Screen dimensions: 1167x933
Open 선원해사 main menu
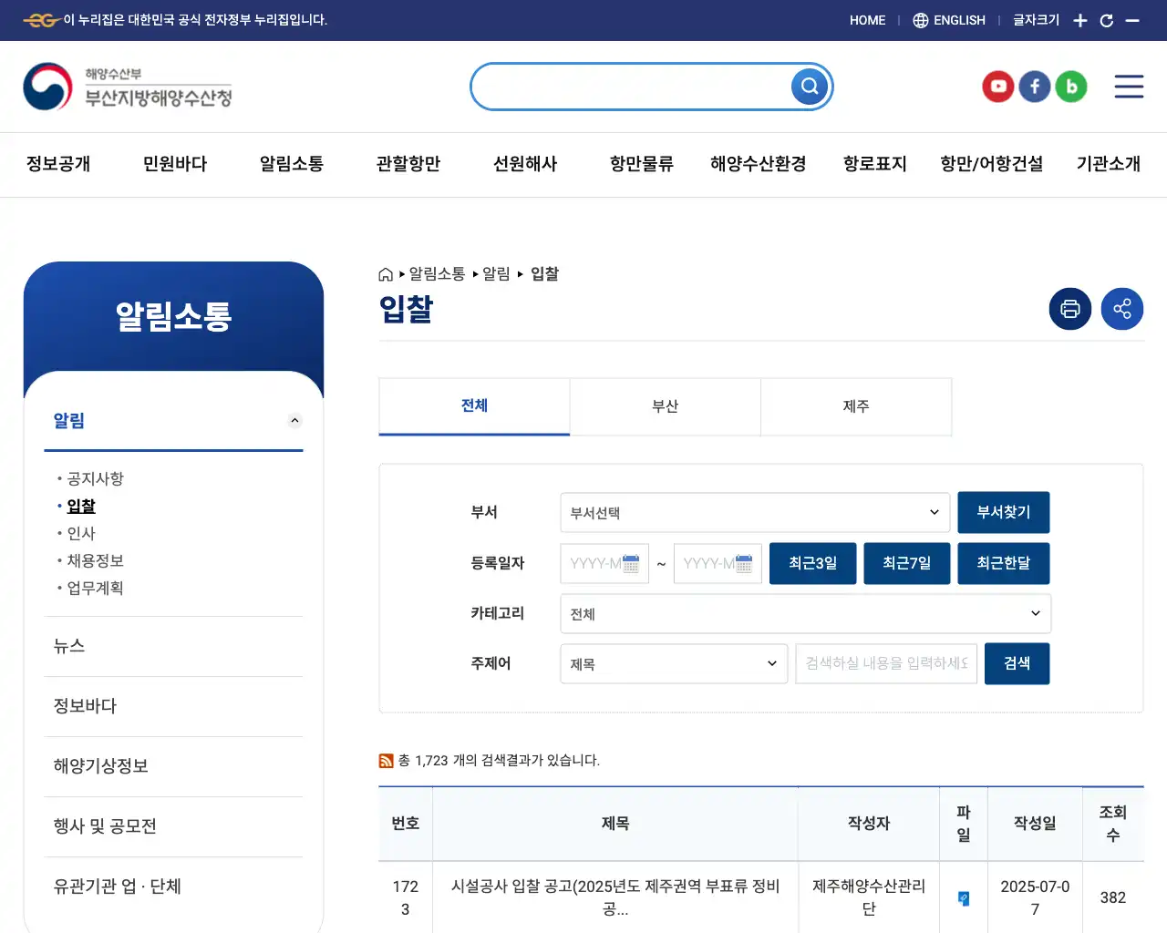[525, 164]
